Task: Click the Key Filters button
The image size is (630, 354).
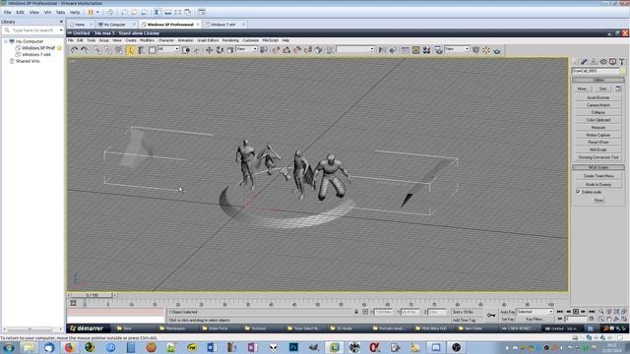Action: pyautogui.click(x=535, y=319)
